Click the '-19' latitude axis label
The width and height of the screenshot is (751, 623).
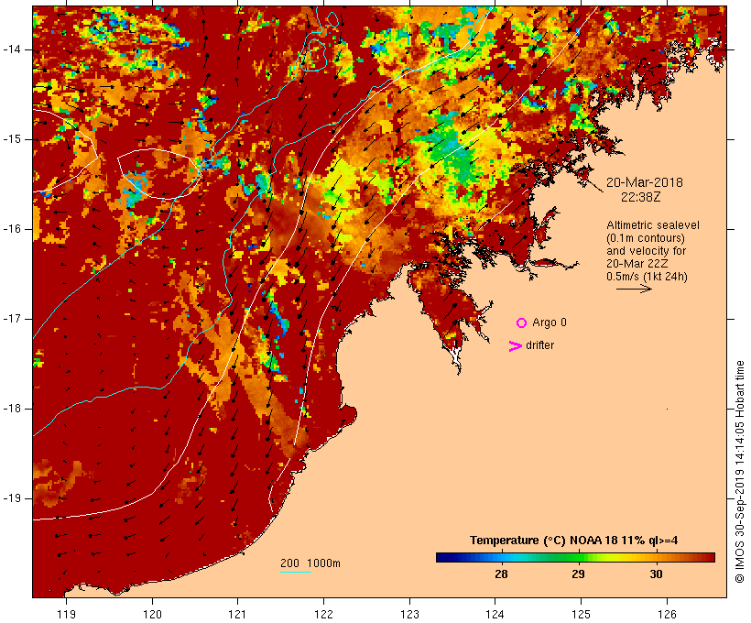click(x=12, y=498)
